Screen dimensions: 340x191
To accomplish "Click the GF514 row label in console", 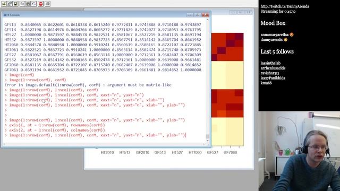I will pyautogui.click(x=10, y=30).
